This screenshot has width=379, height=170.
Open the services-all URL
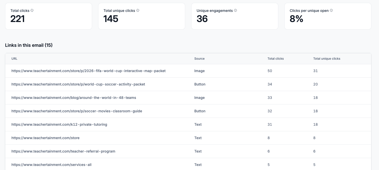(x=51, y=165)
